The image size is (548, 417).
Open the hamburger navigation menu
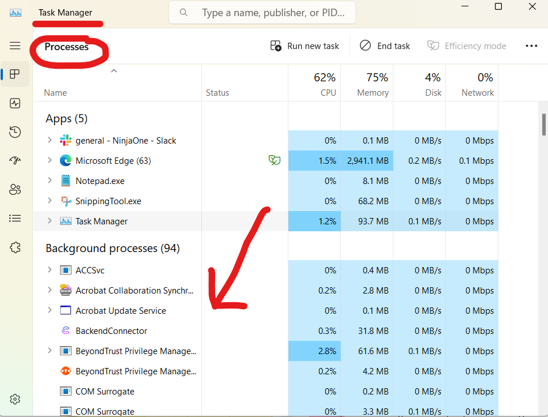click(14, 46)
